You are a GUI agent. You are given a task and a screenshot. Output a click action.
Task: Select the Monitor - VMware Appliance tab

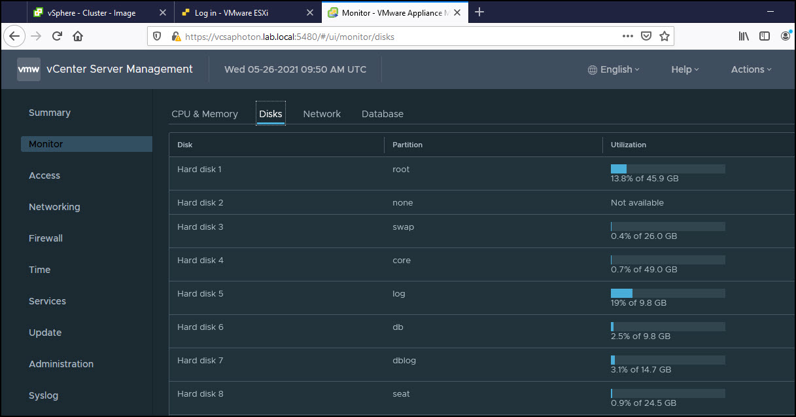395,12
